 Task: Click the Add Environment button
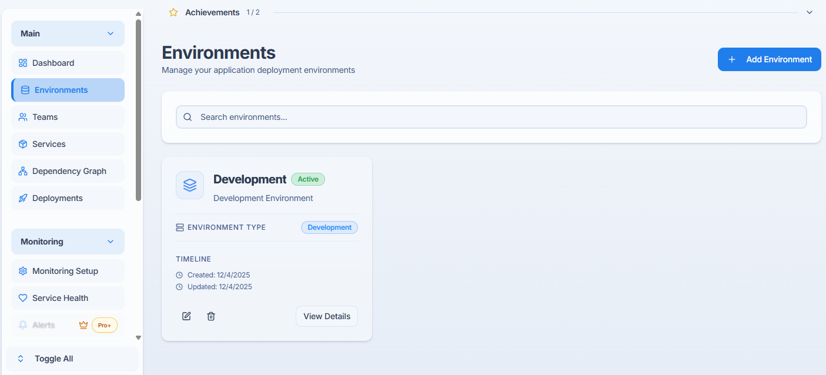[x=769, y=59]
